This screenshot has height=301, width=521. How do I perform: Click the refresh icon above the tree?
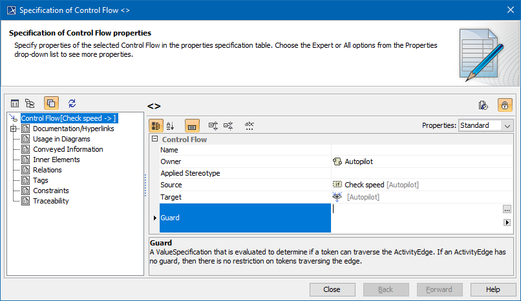[x=72, y=103]
